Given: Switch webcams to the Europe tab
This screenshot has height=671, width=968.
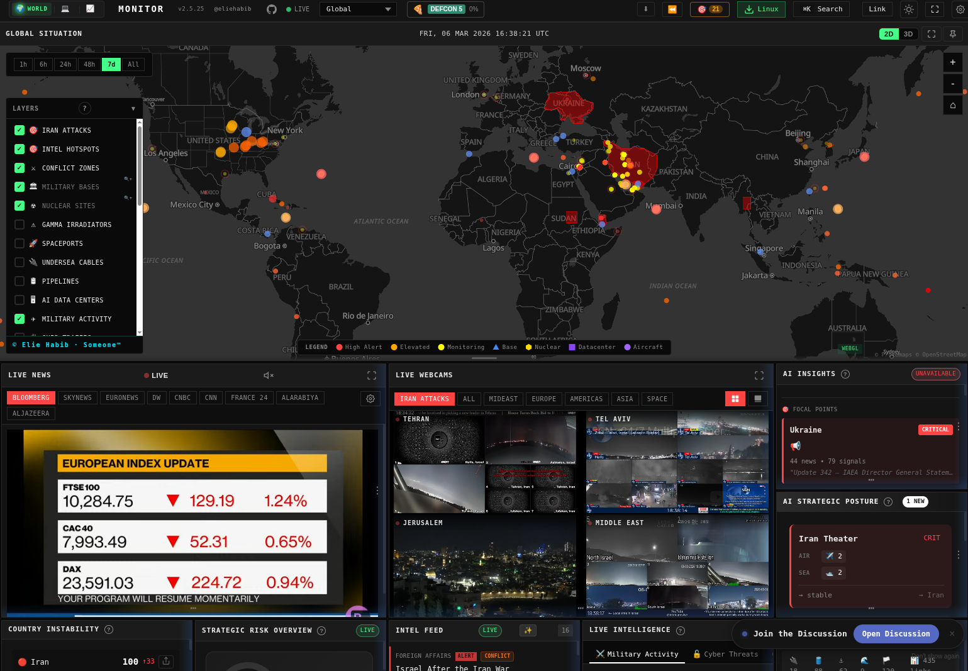Looking at the screenshot, I should point(543,399).
